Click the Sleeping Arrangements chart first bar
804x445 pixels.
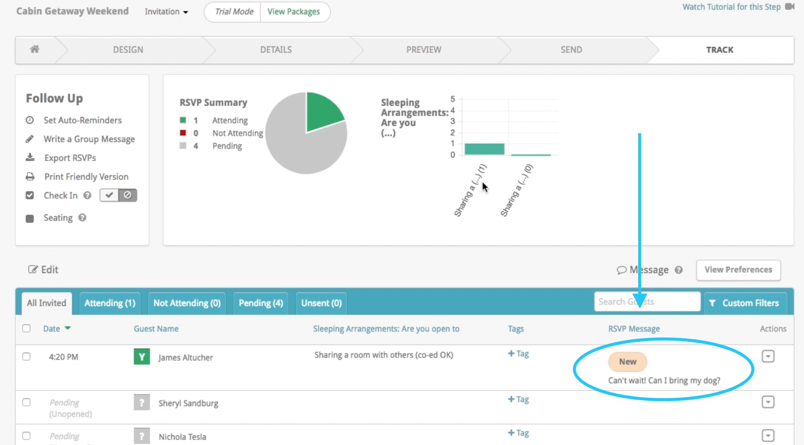pyautogui.click(x=484, y=149)
